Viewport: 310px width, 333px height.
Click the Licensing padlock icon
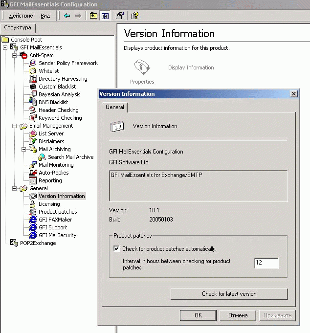32,204
